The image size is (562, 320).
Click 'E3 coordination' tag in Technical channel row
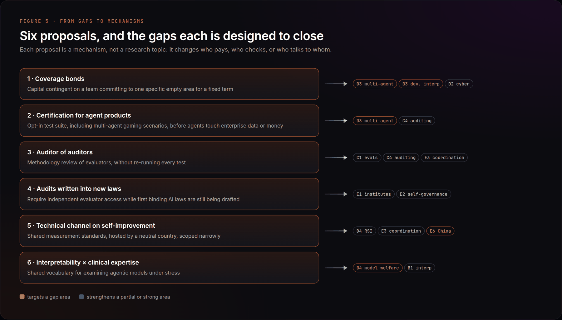click(401, 231)
